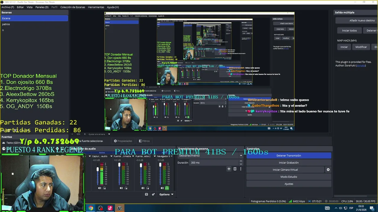378x212 pixels.
Task: Start the MAP HACK (MH) output
Action: 344,47
